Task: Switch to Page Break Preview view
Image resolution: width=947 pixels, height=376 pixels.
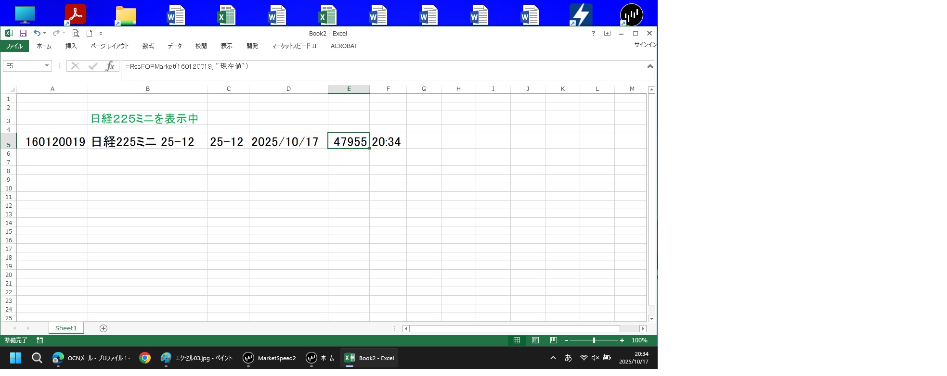Action: tap(554, 340)
